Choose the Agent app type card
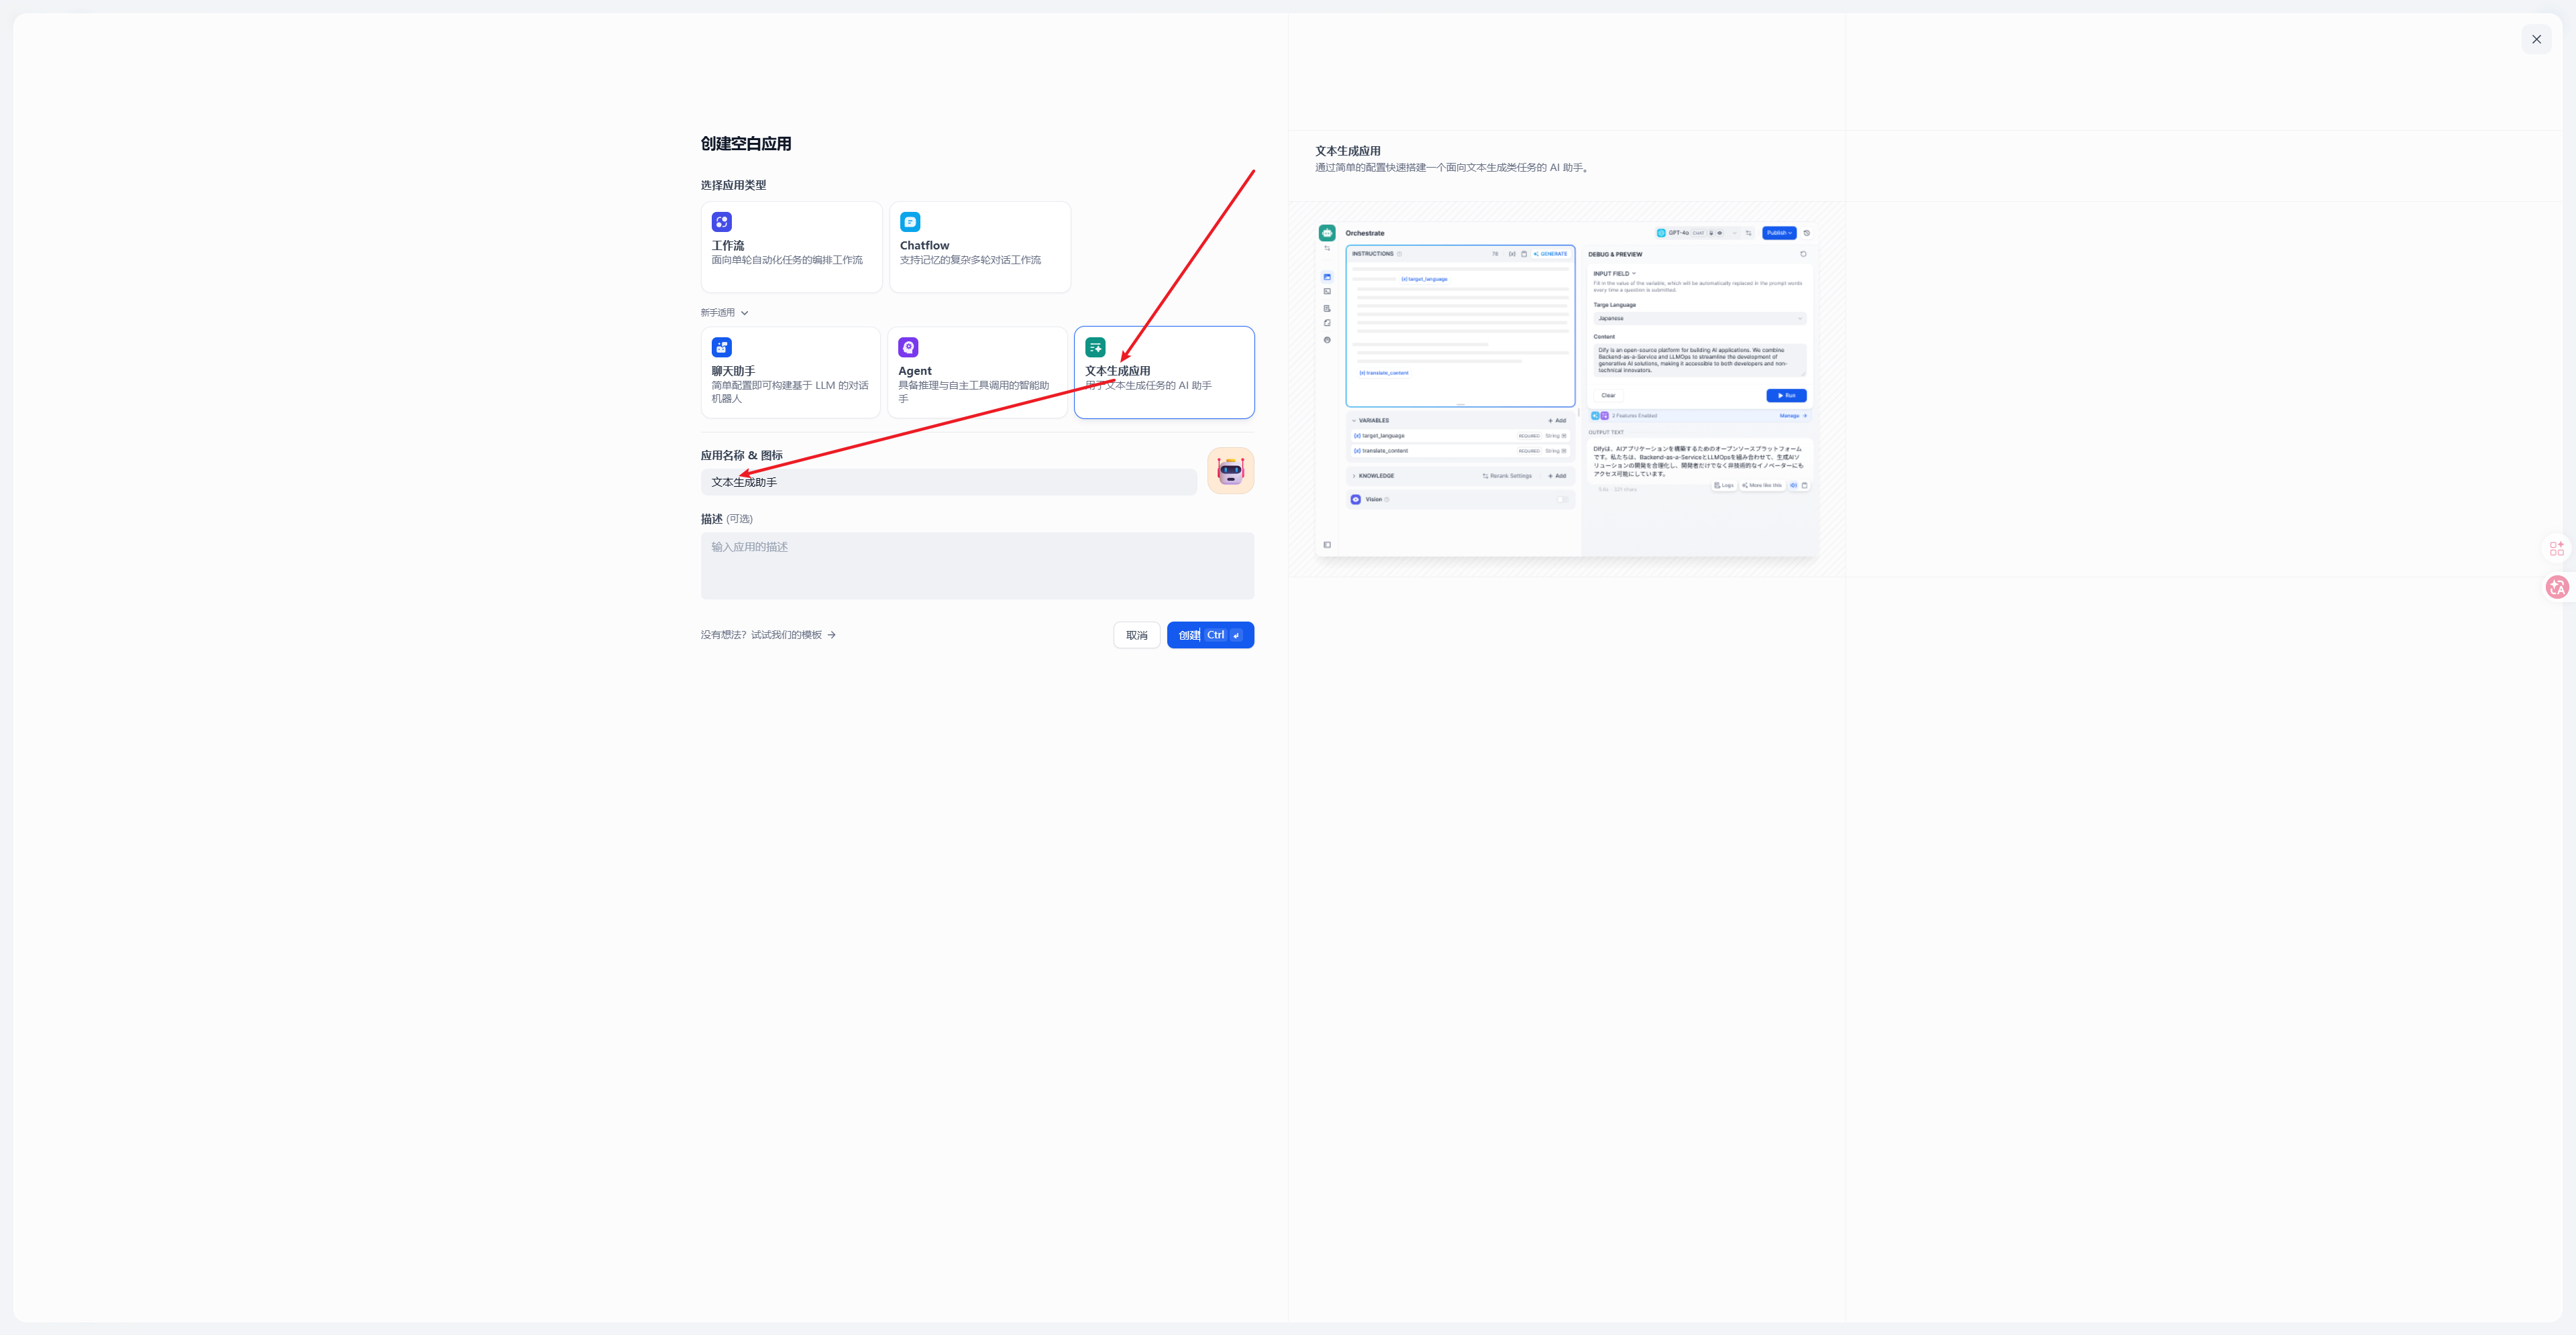 point(977,371)
